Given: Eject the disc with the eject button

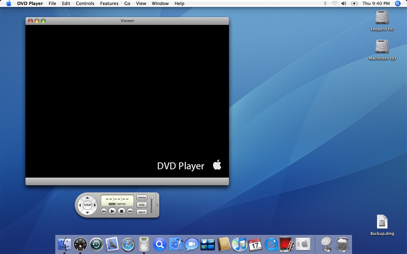Looking at the screenshot, I should [x=142, y=212].
